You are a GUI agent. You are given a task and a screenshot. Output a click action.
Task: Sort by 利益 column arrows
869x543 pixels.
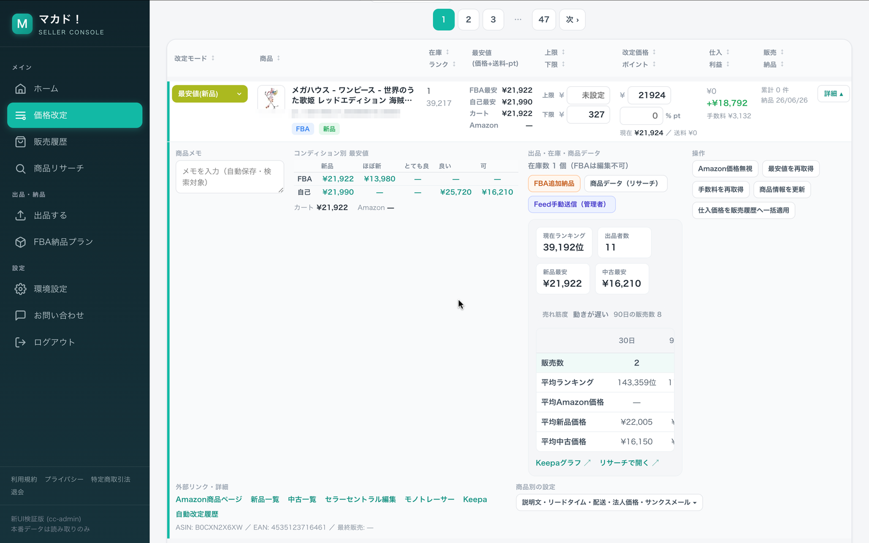[728, 64]
